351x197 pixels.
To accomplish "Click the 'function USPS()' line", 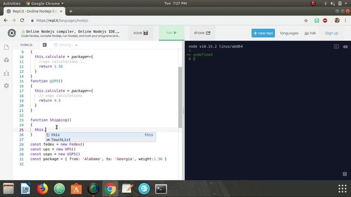I will tap(46, 81).
